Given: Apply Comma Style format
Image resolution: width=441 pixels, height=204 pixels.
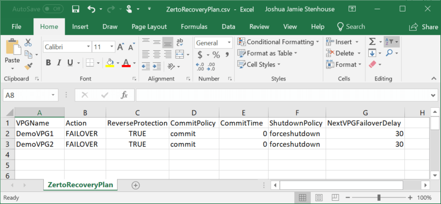Looking at the screenshot, I should click(227, 55).
